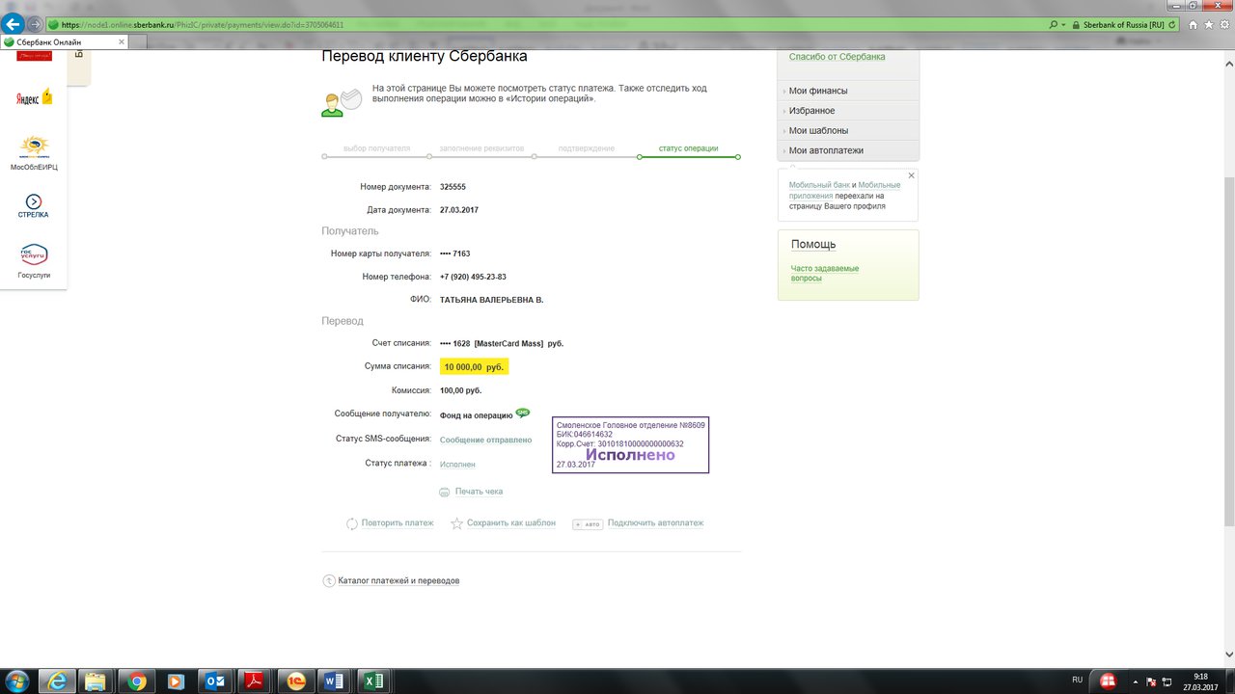
Task: Open browser Favorites star icon
Action: coord(1208,24)
